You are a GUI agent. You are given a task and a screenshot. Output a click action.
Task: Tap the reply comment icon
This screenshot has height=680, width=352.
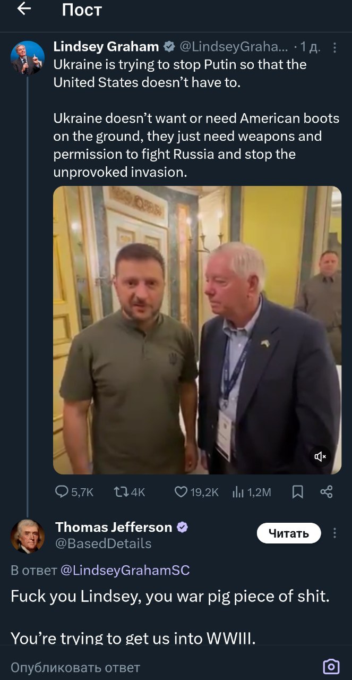coord(63,492)
